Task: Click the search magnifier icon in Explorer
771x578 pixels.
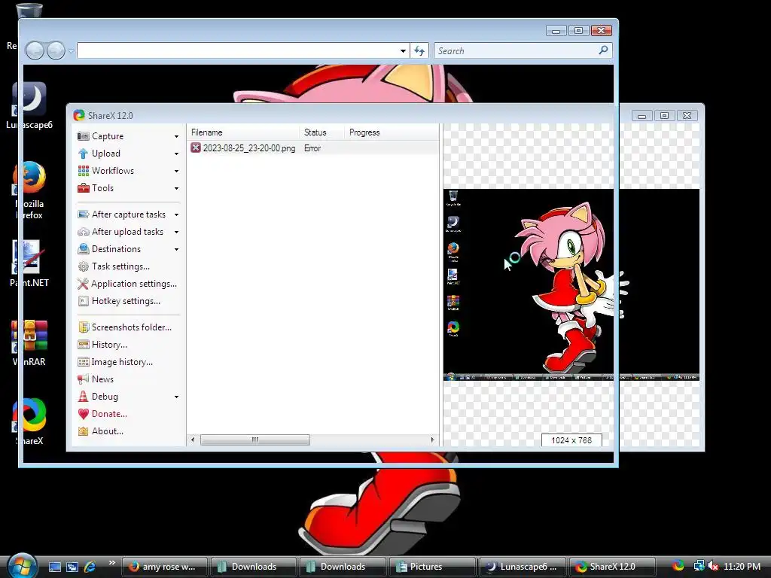Action: click(x=603, y=50)
